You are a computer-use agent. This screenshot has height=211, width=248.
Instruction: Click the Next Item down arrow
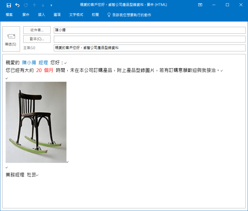(x=43, y=5)
